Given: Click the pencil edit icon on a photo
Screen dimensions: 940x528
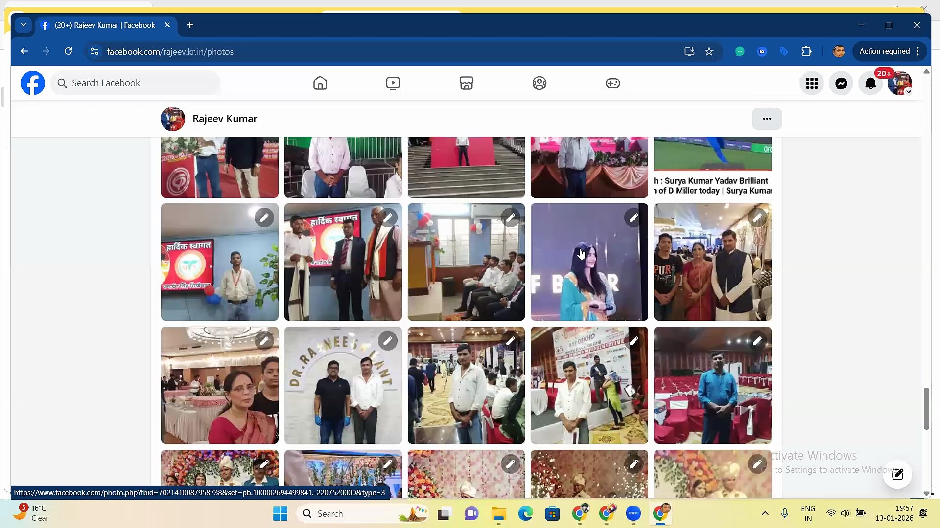Looking at the screenshot, I should [264, 218].
